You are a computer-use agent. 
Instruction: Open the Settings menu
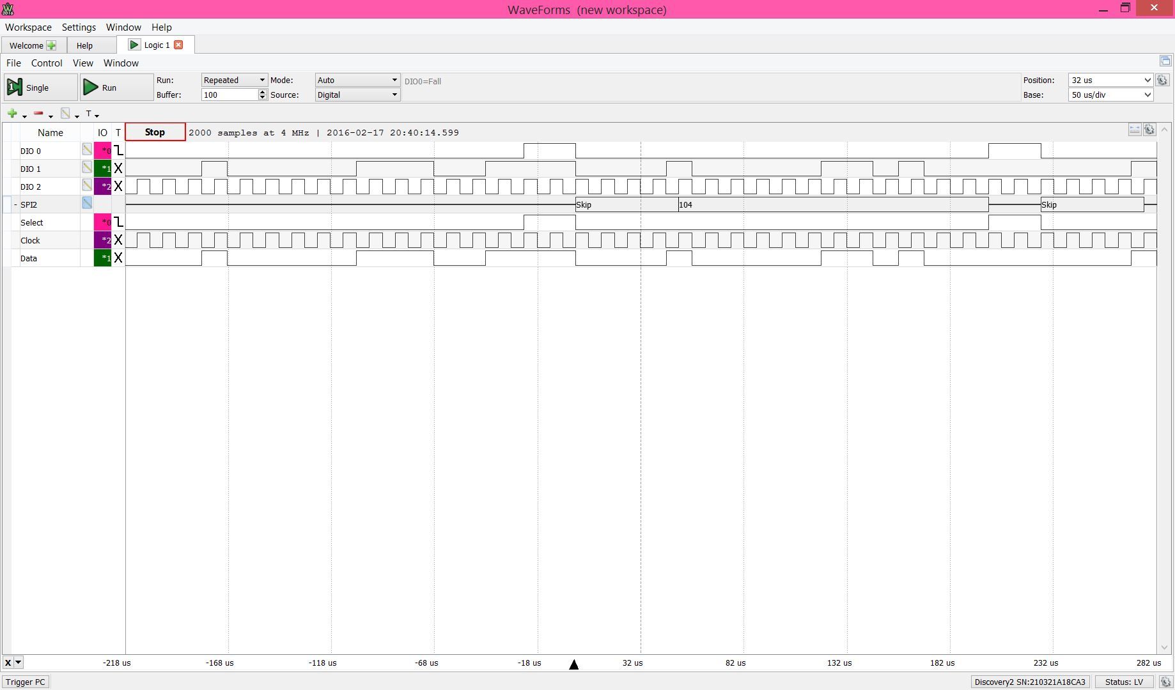(x=78, y=27)
